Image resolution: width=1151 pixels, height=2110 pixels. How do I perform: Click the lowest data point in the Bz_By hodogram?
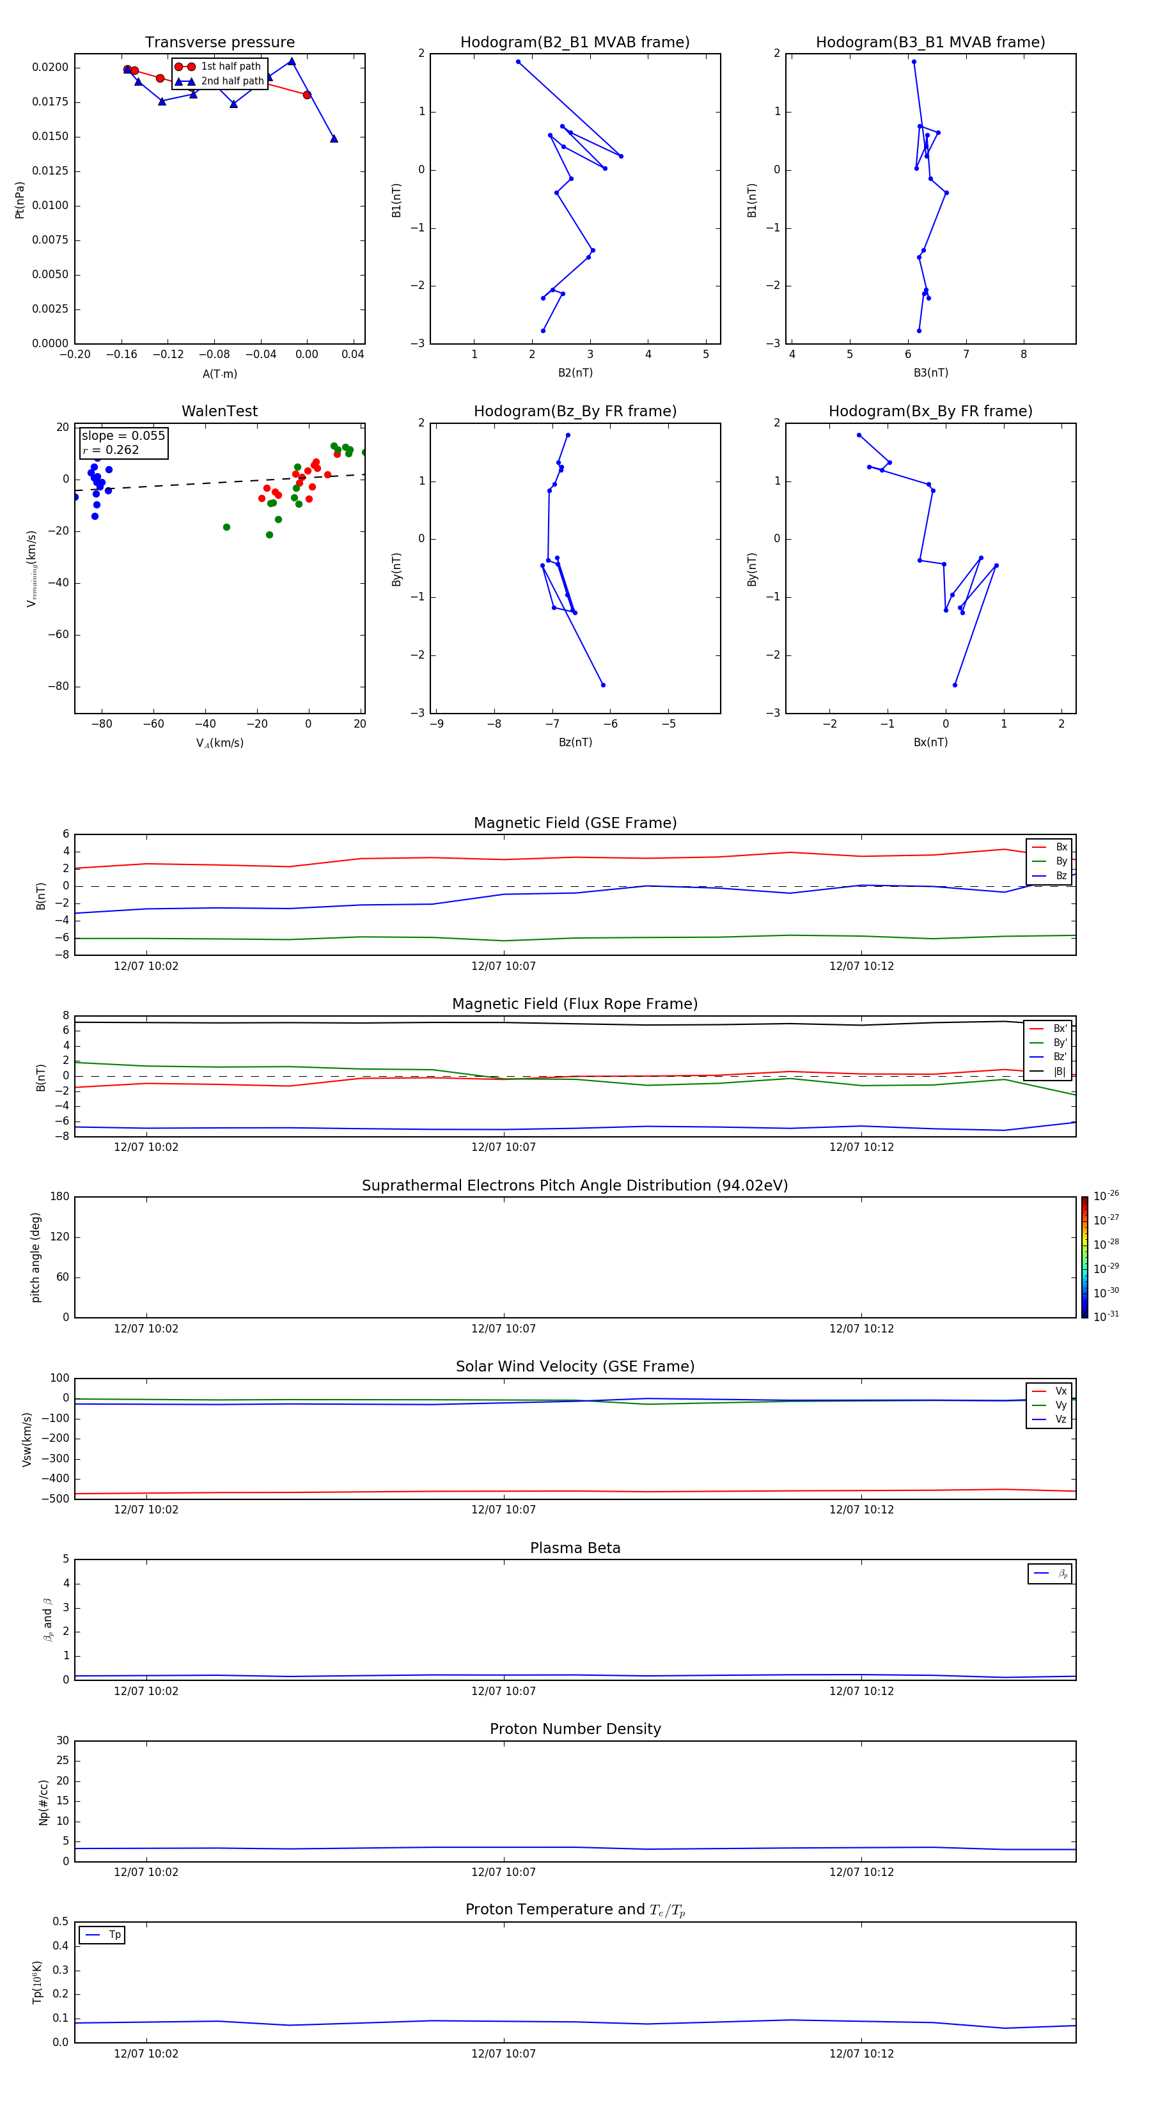603,685
